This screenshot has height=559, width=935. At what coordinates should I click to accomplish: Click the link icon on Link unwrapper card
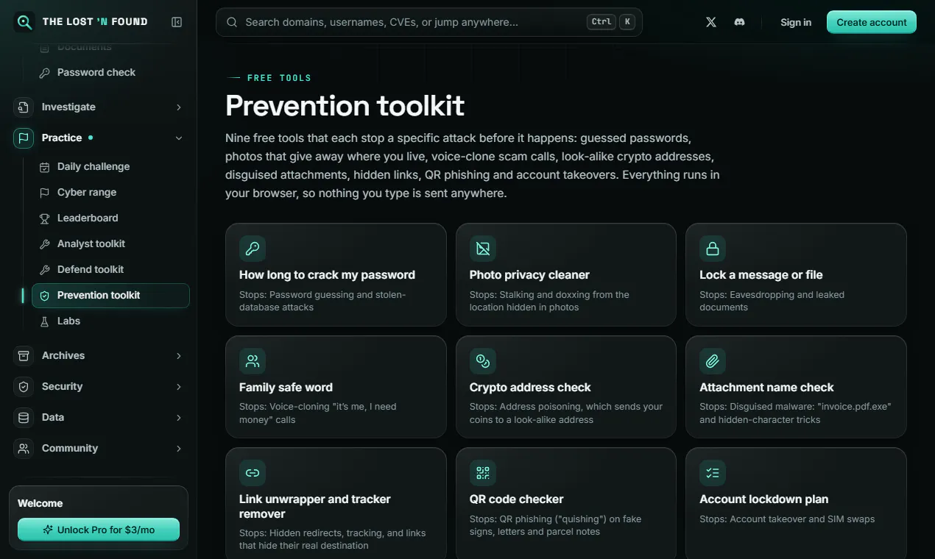tap(253, 473)
